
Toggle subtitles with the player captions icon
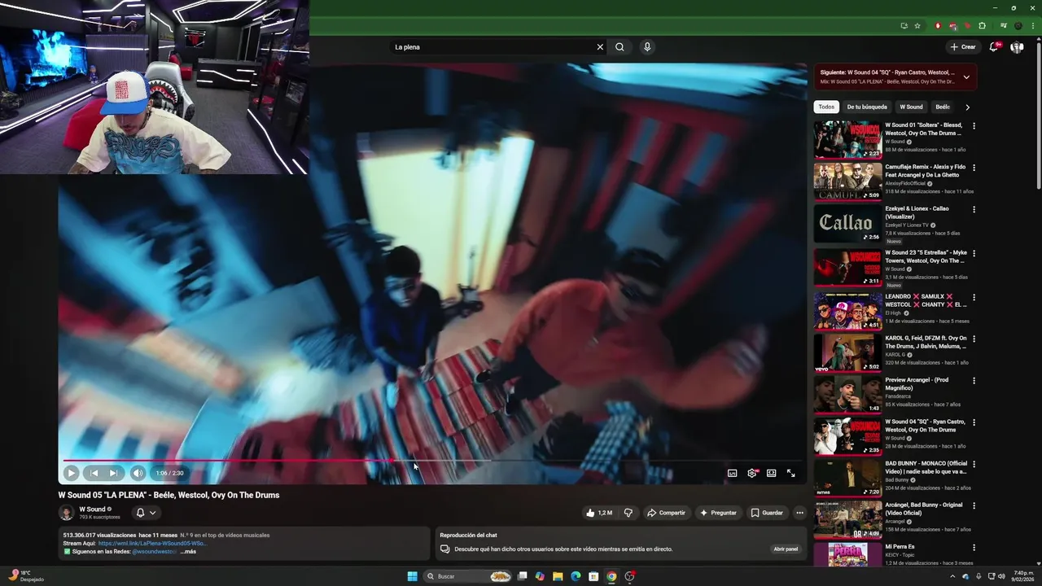click(x=732, y=473)
